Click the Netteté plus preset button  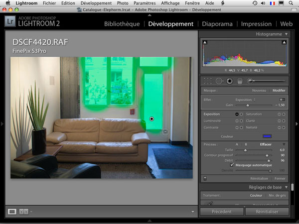(x=284, y=127)
